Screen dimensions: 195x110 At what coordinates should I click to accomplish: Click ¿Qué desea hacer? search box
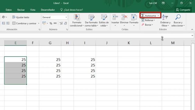(x=72, y=10)
